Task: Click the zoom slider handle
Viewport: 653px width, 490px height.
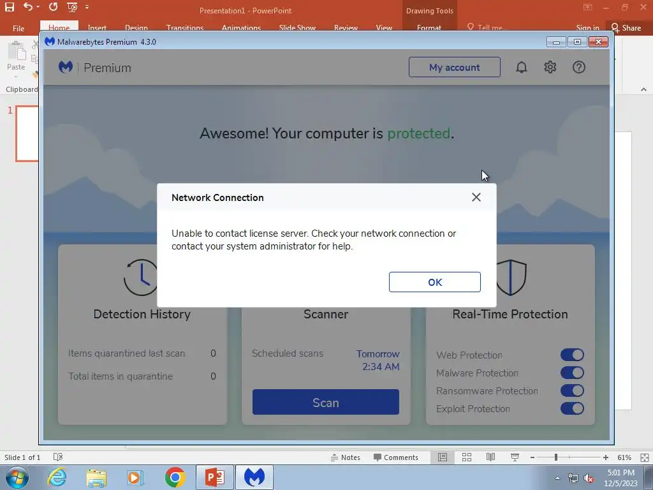Action: [556, 457]
